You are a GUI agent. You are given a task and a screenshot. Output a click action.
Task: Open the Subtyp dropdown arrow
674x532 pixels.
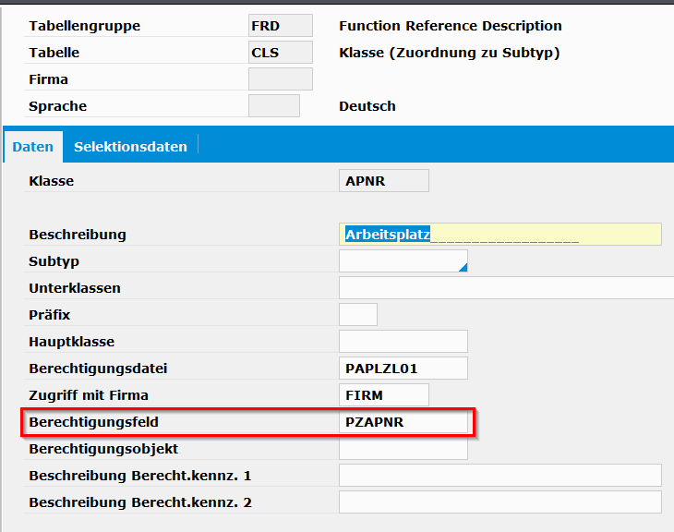coord(463,268)
